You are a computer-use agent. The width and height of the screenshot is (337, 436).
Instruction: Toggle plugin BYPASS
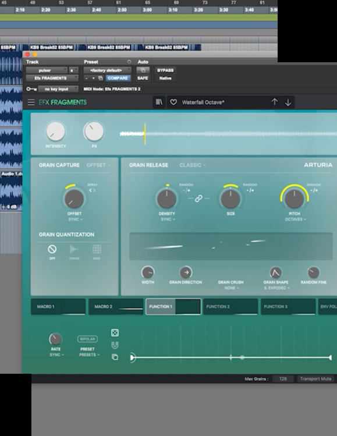[165, 70]
